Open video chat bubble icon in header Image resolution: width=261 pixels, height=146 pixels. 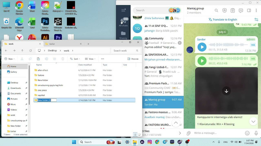[241, 11]
